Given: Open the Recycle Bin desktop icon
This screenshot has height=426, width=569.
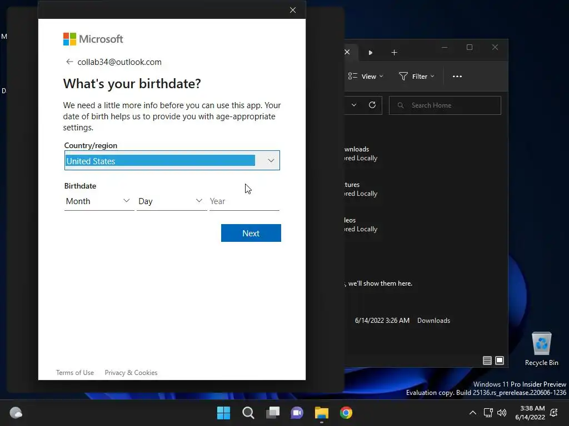Looking at the screenshot, I should 541,349.
